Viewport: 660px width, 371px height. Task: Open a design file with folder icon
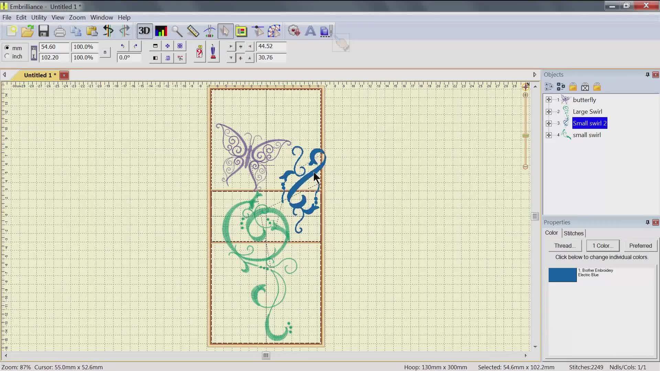click(x=27, y=31)
